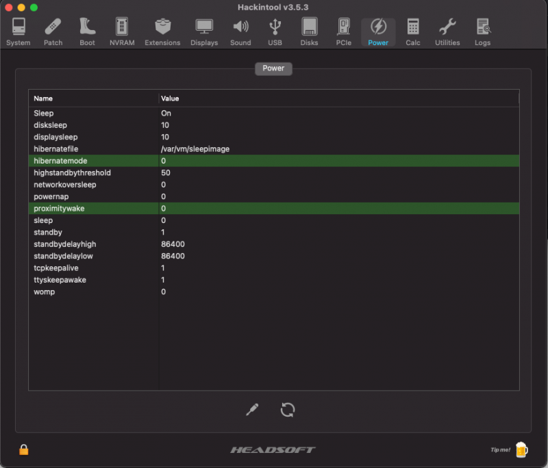548x468 pixels.
Task: Select the Sleep row
Action: 273,113
